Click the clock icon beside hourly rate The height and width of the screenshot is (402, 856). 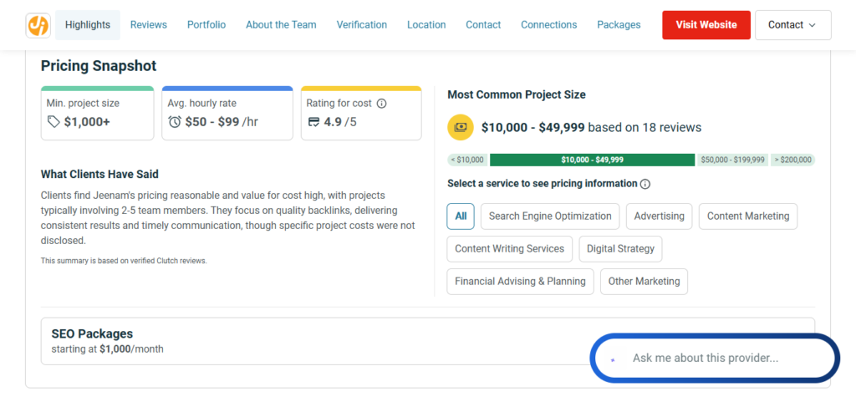click(x=175, y=122)
